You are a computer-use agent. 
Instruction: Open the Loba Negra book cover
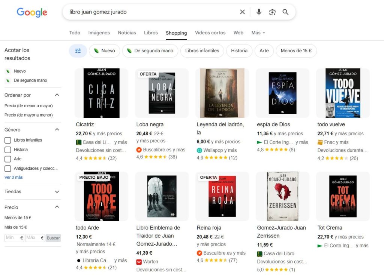[x=162, y=93]
